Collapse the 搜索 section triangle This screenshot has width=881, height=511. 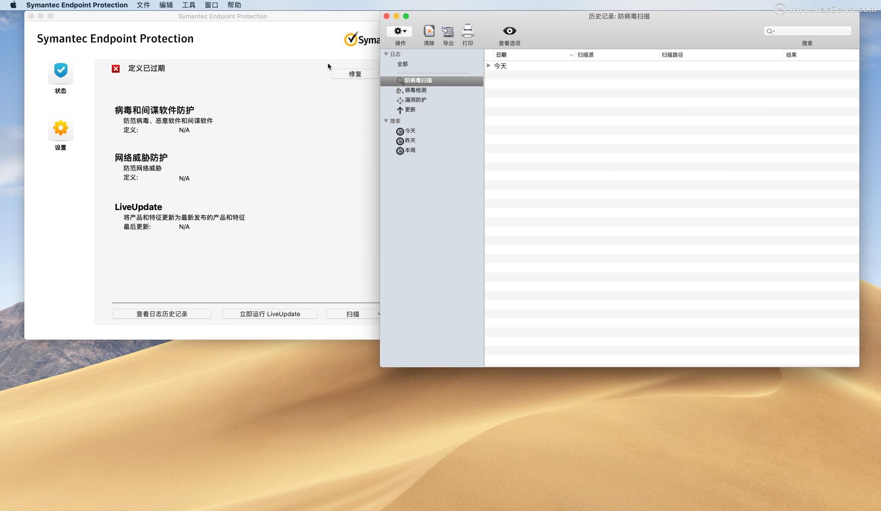386,121
